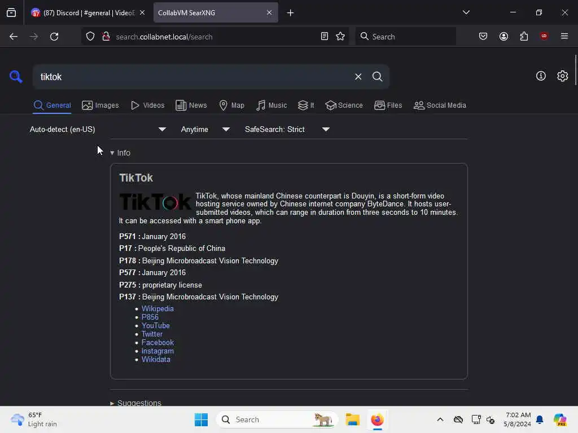Switch to News search tab

point(191,105)
